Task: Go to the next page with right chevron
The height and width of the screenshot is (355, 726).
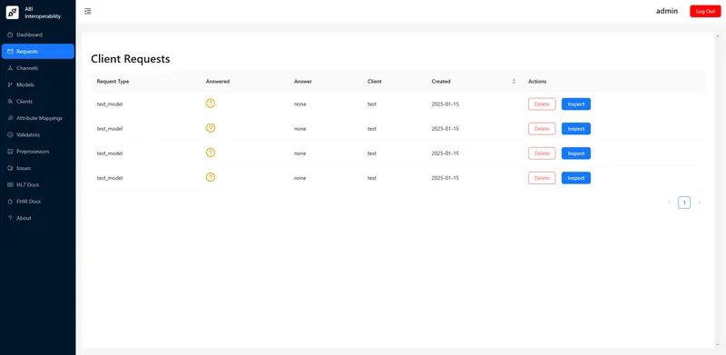Action: coord(699,202)
